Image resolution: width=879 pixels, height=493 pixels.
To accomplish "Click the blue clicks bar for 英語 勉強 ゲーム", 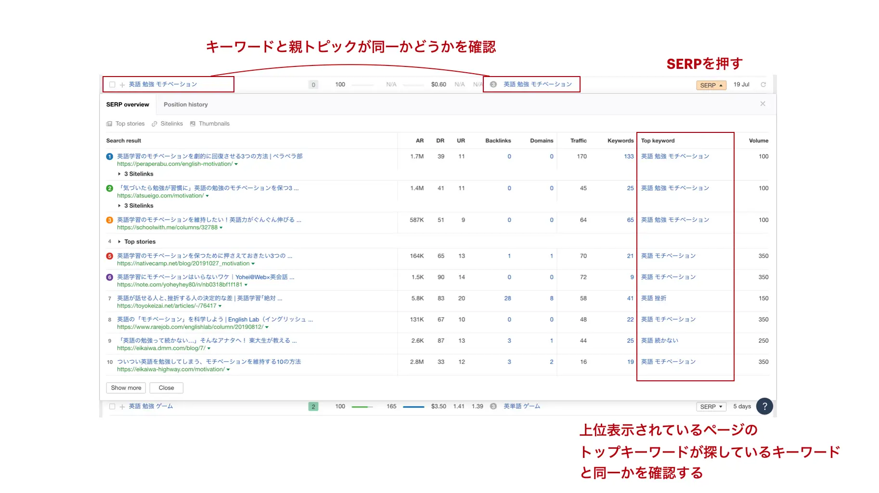I will [414, 407].
